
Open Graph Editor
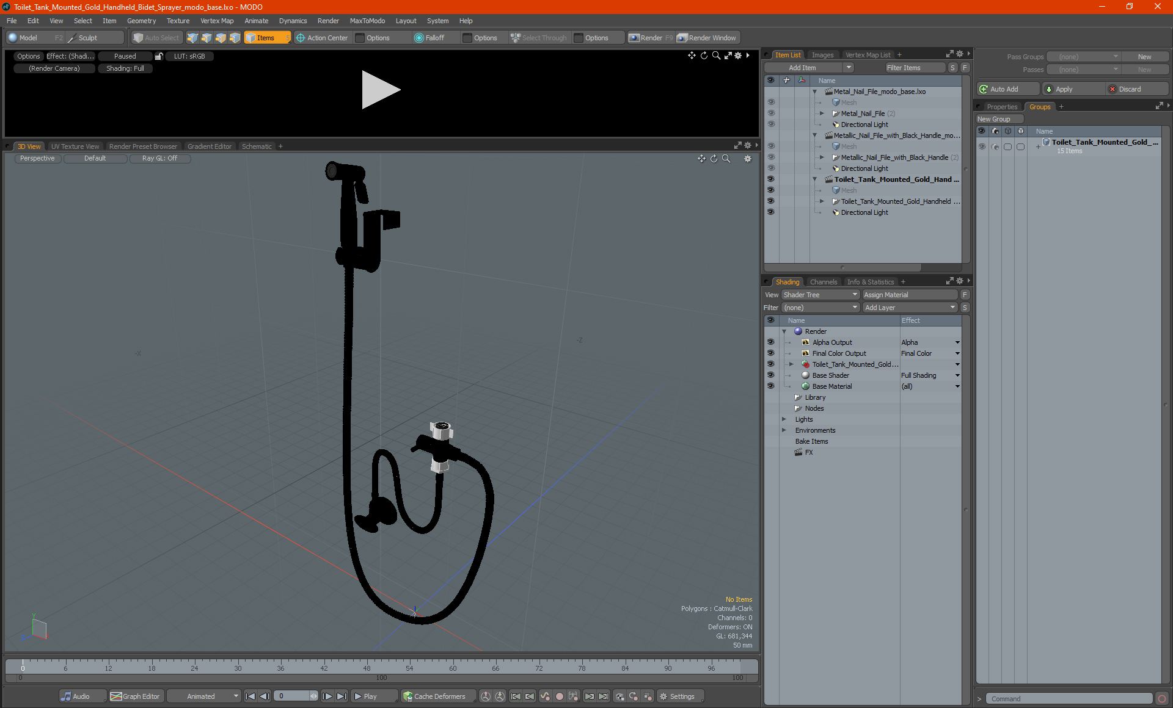(136, 696)
